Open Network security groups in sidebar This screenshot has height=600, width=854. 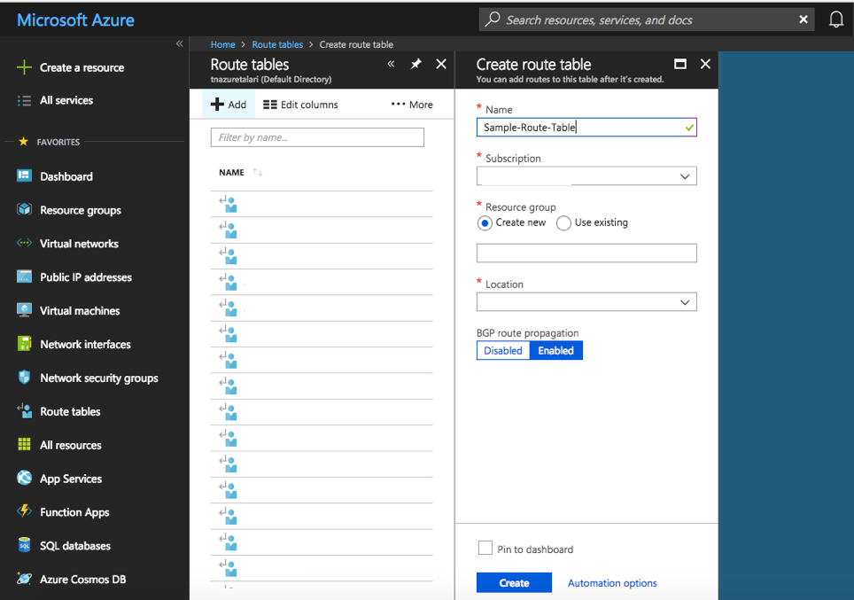click(98, 378)
